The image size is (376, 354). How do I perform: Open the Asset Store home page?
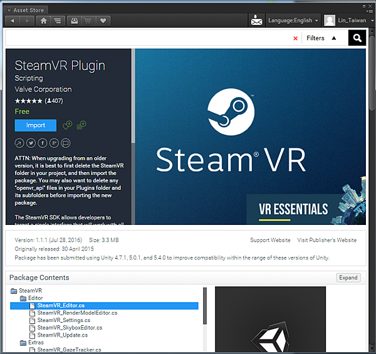[43, 21]
